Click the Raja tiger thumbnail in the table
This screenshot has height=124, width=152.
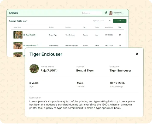[18, 35]
